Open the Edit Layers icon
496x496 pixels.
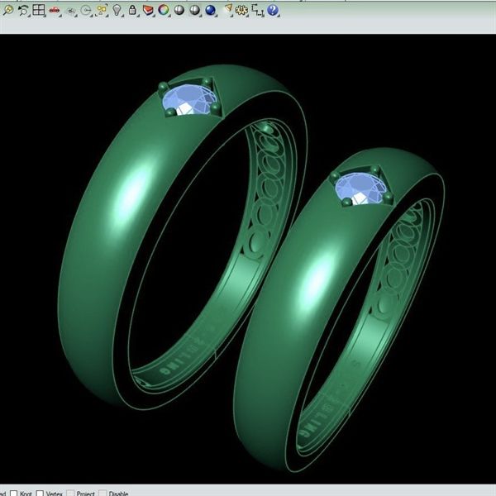(148, 10)
